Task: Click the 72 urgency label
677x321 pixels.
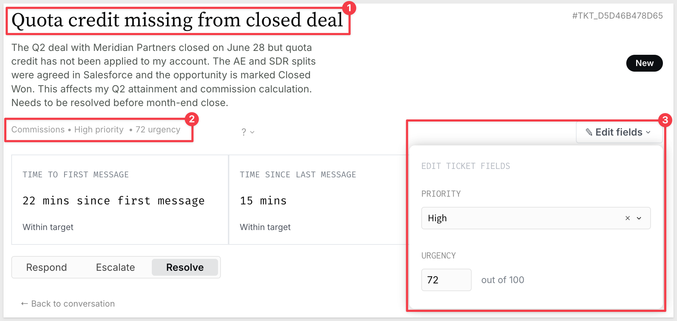Action: point(158,130)
